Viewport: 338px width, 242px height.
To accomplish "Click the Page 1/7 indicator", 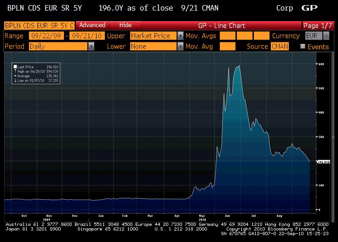I will click(x=317, y=25).
